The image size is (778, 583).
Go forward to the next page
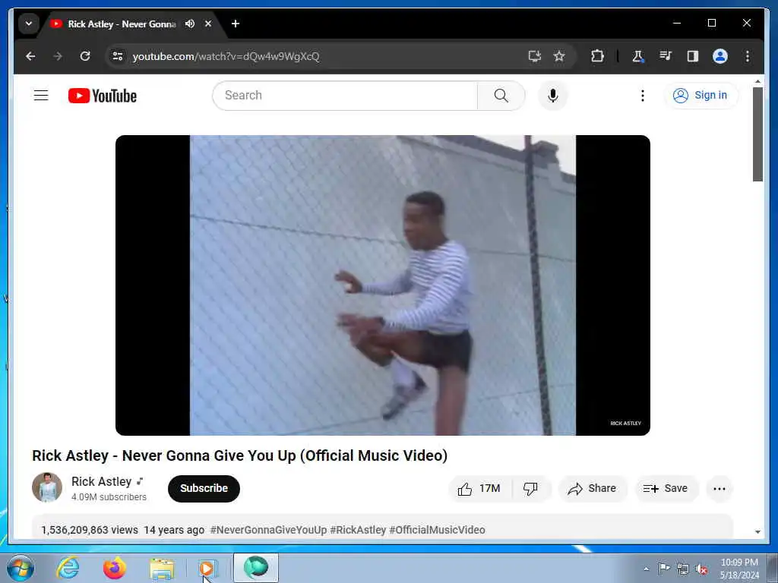click(58, 56)
